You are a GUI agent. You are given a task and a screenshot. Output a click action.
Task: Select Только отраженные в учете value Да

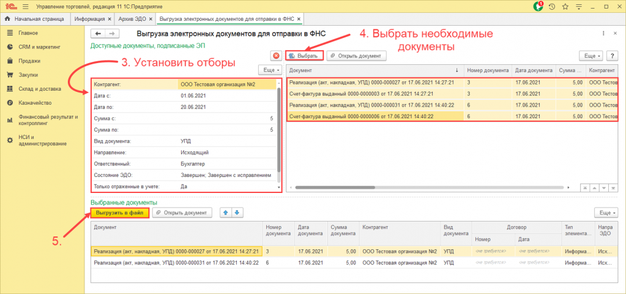[226, 187]
